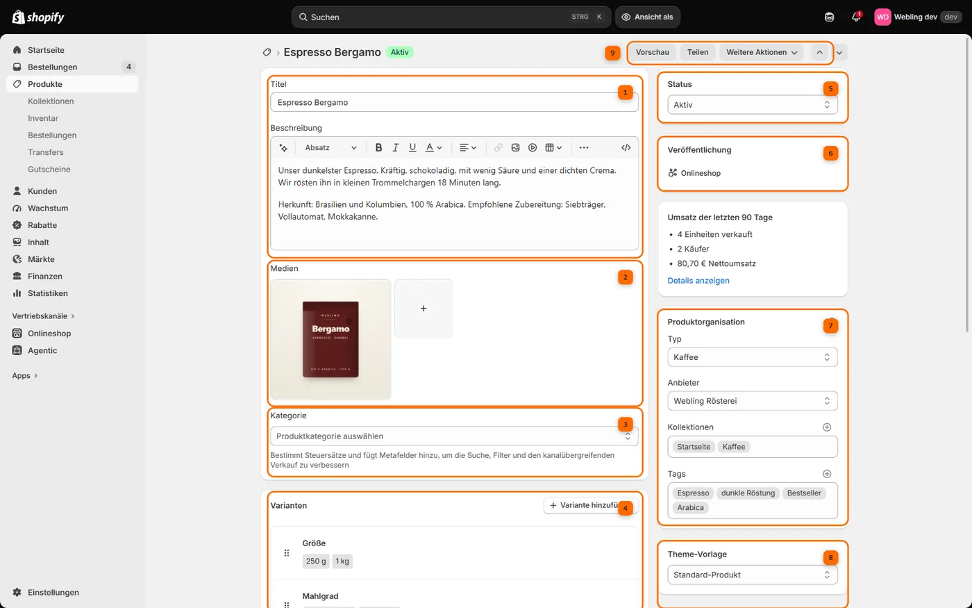Viewport: 972px width, 608px height.
Task: Open Bestellungen with badge 4
Action: (x=72, y=67)
